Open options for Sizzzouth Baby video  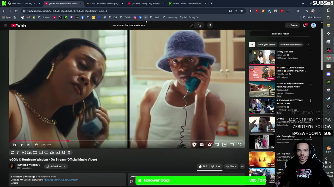pyautogui.click(x=311, y=84)
